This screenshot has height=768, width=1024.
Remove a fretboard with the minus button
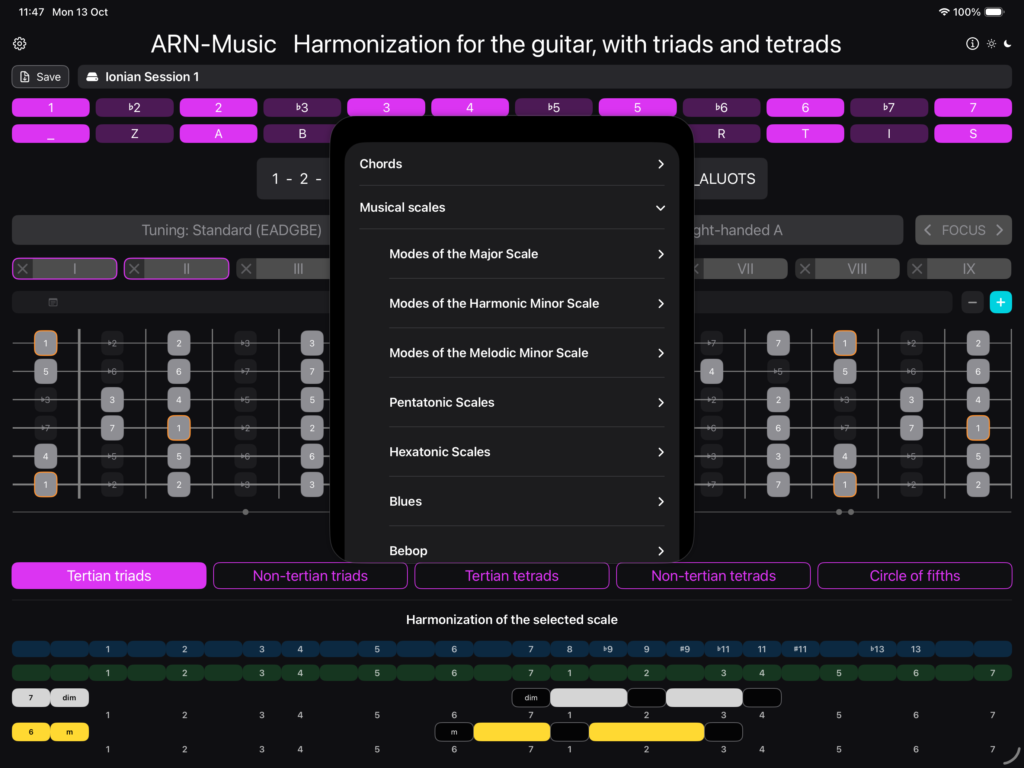pyautogui.click(x=972, y=302)
